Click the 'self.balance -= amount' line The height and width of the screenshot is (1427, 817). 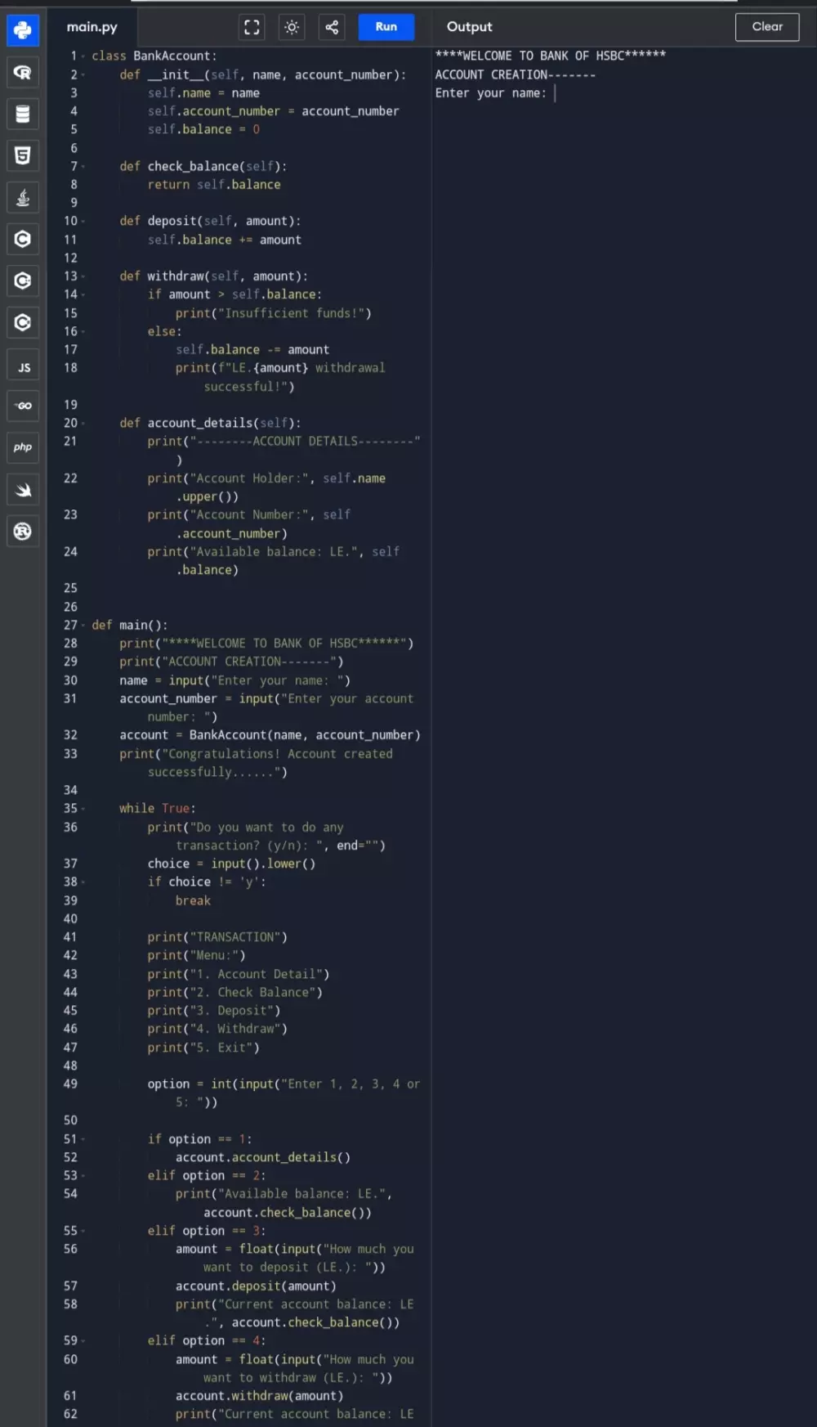(x=252, y=349)
